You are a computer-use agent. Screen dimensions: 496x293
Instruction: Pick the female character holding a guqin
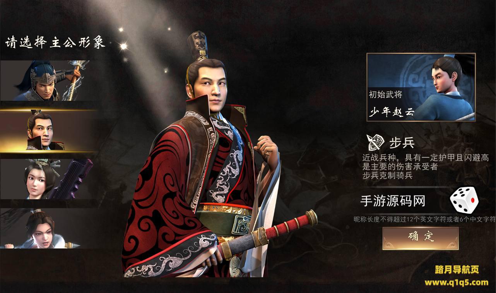(x=48, y=179)
